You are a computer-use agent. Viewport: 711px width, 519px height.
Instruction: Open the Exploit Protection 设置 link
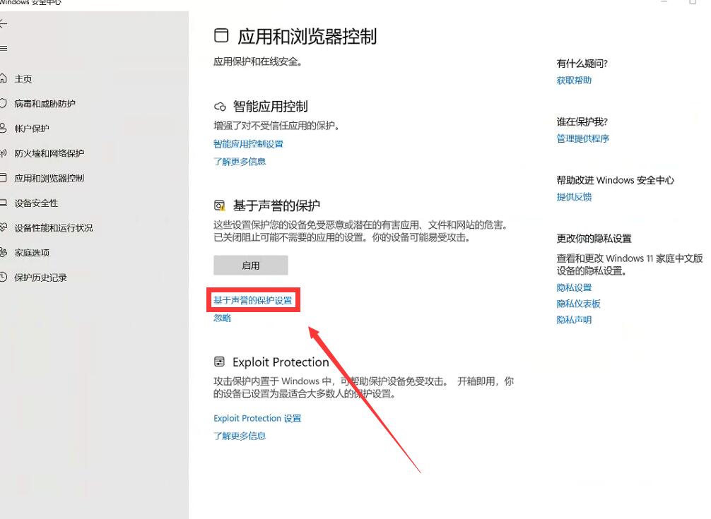pos(257,418)
